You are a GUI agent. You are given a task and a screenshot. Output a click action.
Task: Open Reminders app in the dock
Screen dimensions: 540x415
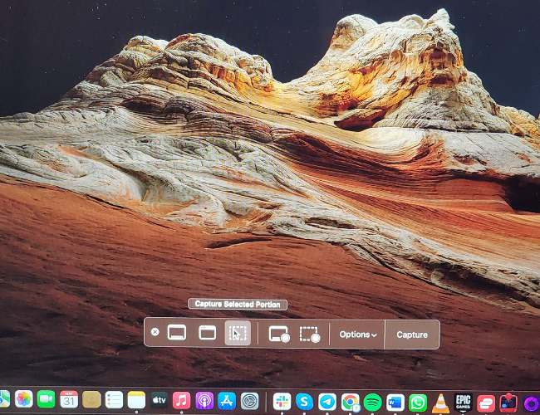[114, 400]
